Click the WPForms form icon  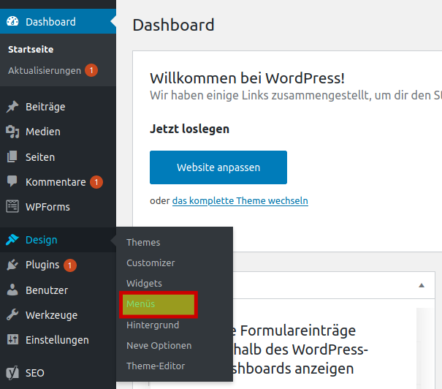click(12, 206)
